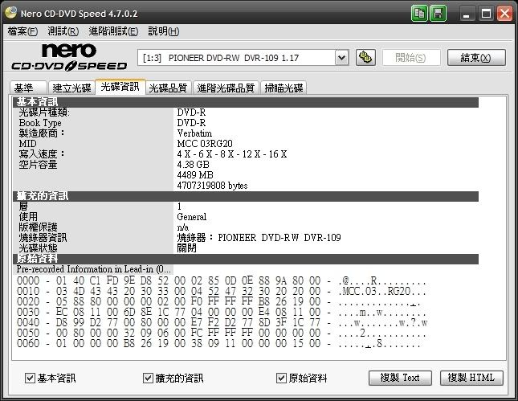Toggle the 基本資訊 checkbox

(31, 378)
